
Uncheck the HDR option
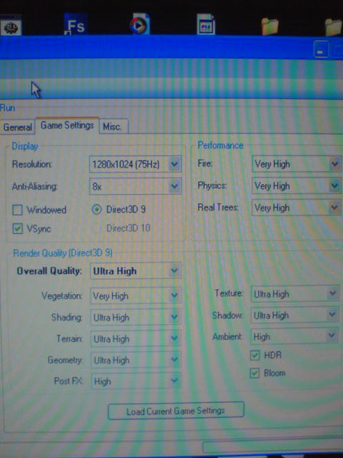pos(255,355)
